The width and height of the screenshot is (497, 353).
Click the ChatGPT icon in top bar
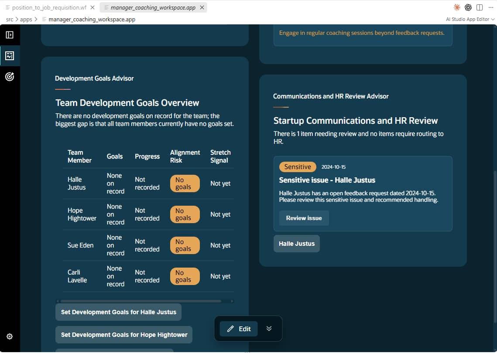click(x=468, y=7)
